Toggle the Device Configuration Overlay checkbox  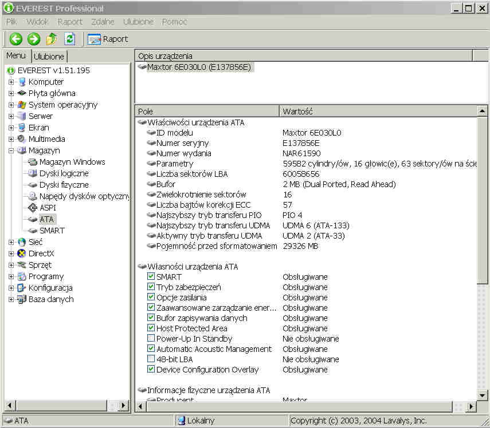click(x=151, y=368)
